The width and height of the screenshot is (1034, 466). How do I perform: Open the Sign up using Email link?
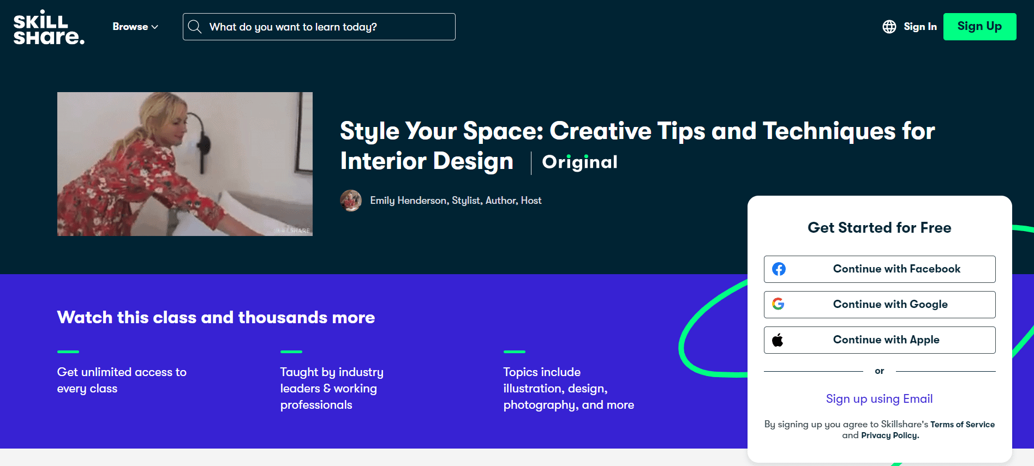tap(879, 398)
